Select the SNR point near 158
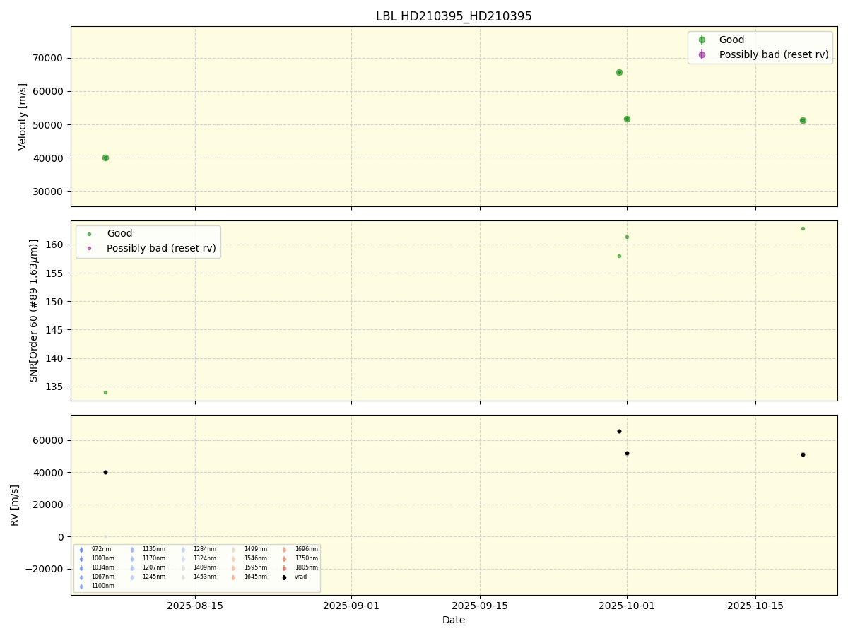Image resolution: width=848 pixels, height=636 pixels. tap(619, 256)
